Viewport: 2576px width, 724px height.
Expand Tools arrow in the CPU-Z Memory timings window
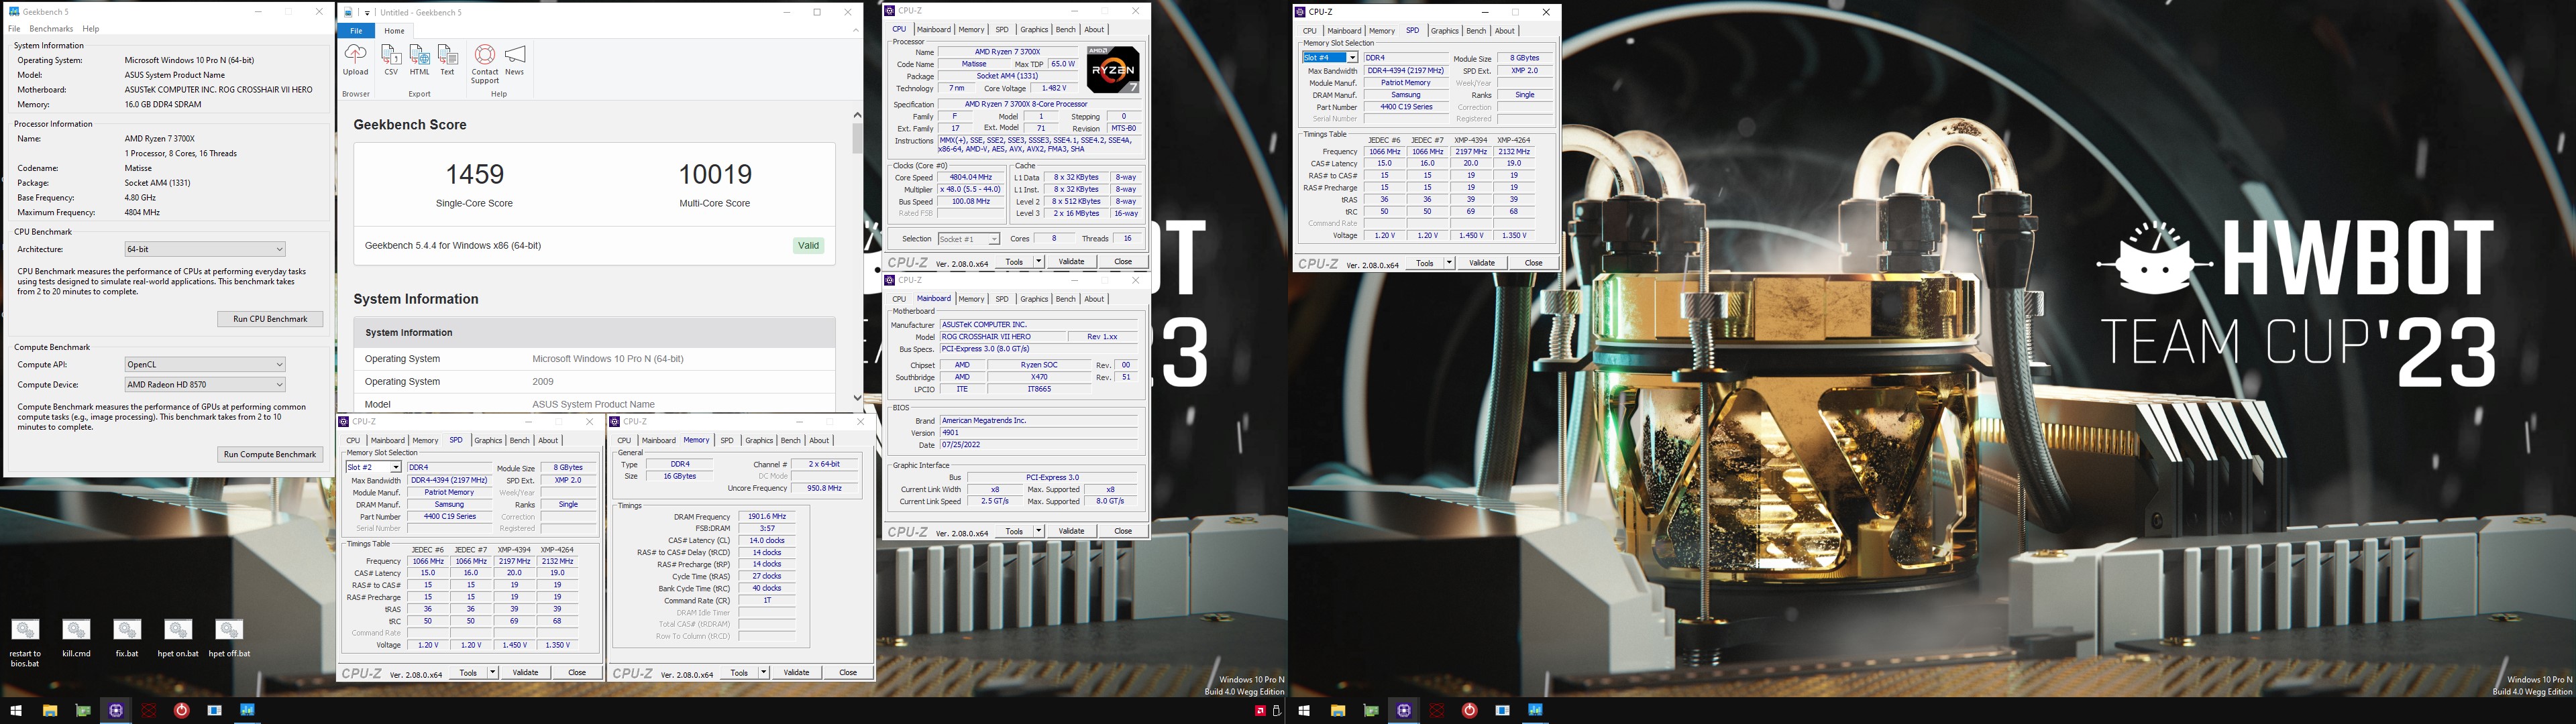764,672
